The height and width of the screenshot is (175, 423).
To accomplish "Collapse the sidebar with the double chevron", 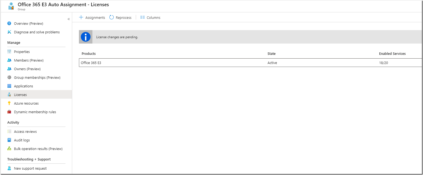I will [x=69, y=19].
